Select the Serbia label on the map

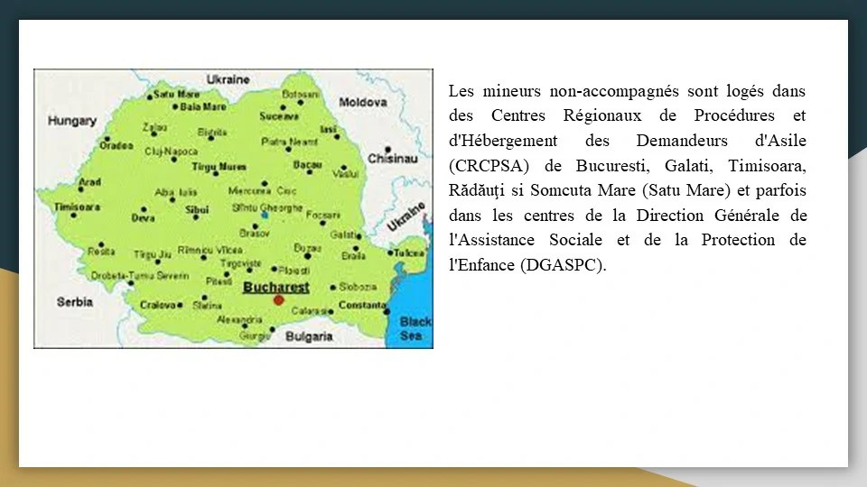tap(74, 302)
